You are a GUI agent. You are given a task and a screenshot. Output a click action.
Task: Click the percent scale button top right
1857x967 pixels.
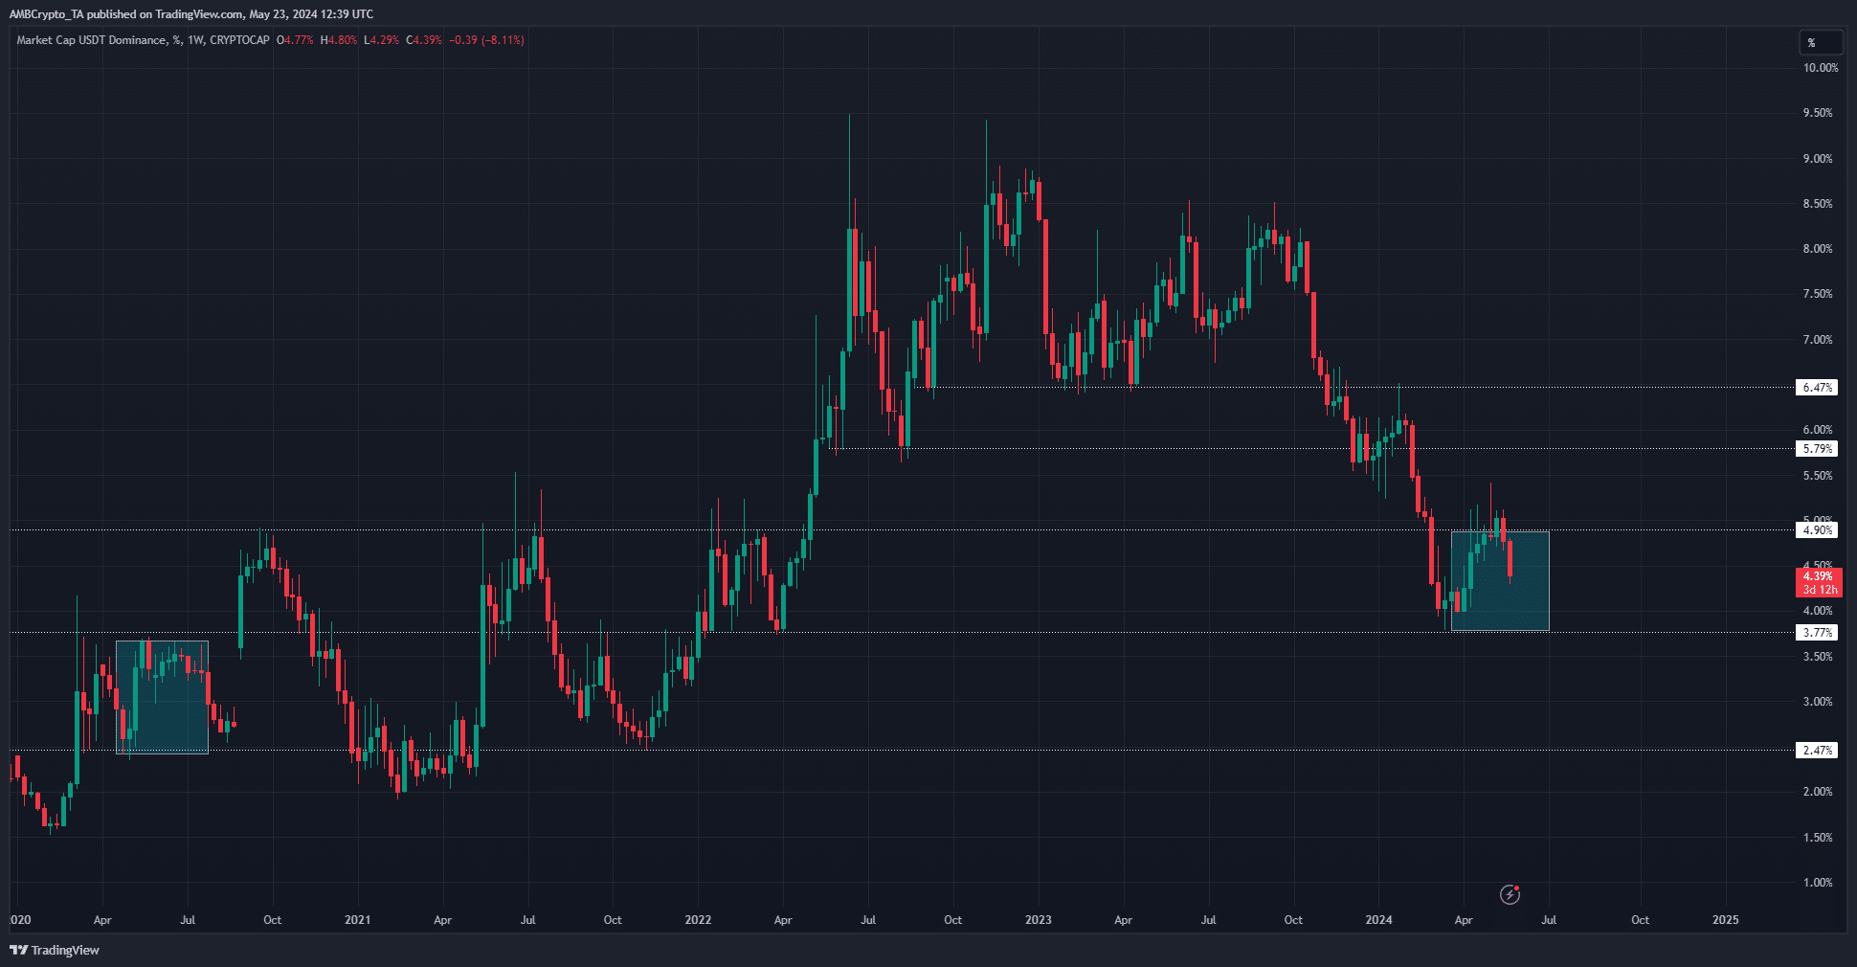[1820, 42]
